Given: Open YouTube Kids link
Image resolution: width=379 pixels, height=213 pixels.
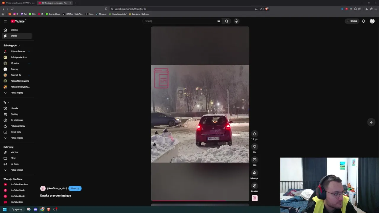Looking at the screenshot, I should [x=17, y=202].
